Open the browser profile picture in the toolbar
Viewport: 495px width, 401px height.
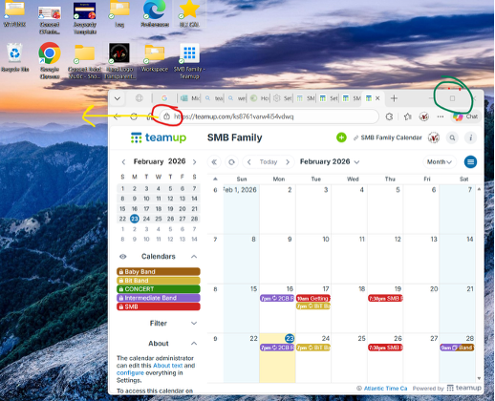[x=424, y=116]
